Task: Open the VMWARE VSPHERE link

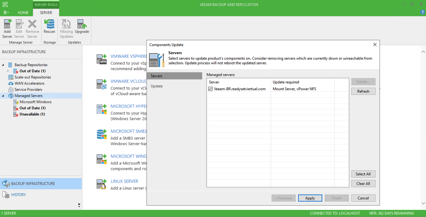Action: tap(128, 56)
